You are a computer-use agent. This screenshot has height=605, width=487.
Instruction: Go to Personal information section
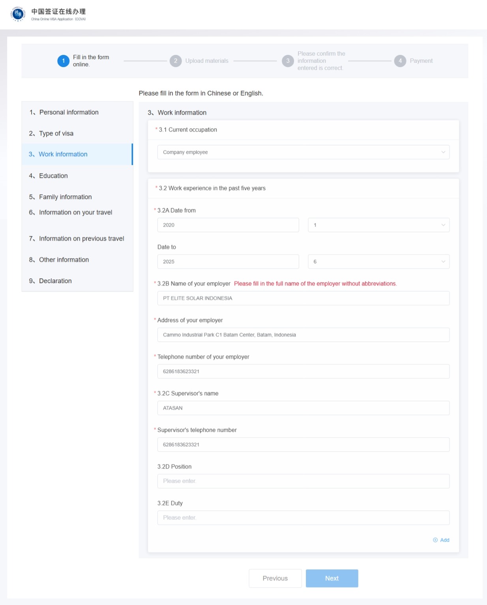point(69,112)
